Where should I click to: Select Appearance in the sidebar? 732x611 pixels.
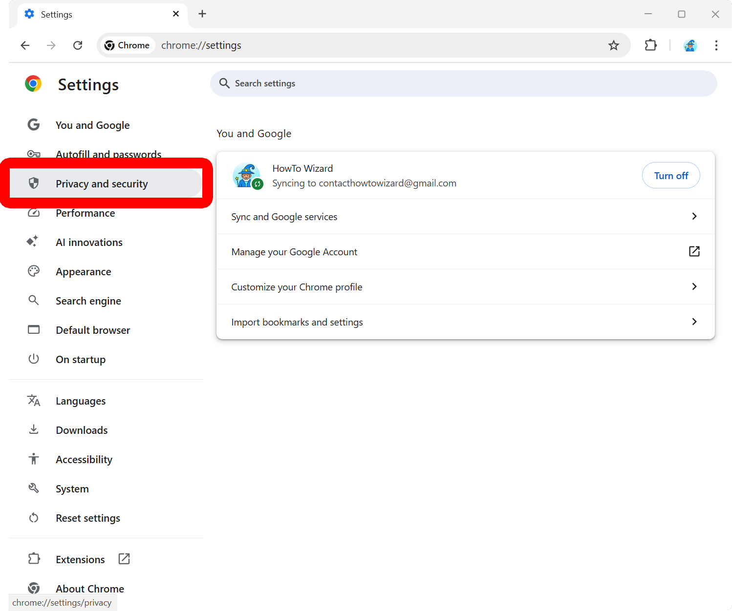pos(84,272)
